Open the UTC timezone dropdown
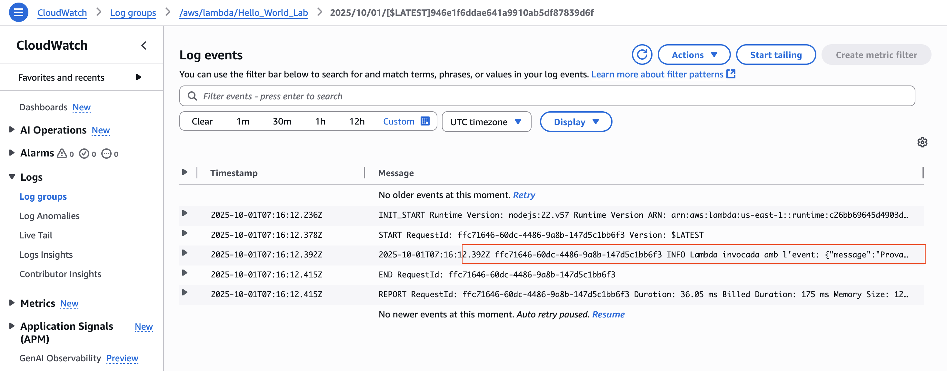Image resolution: width=947 pixels, height=371 pixels. coord(486,122)
